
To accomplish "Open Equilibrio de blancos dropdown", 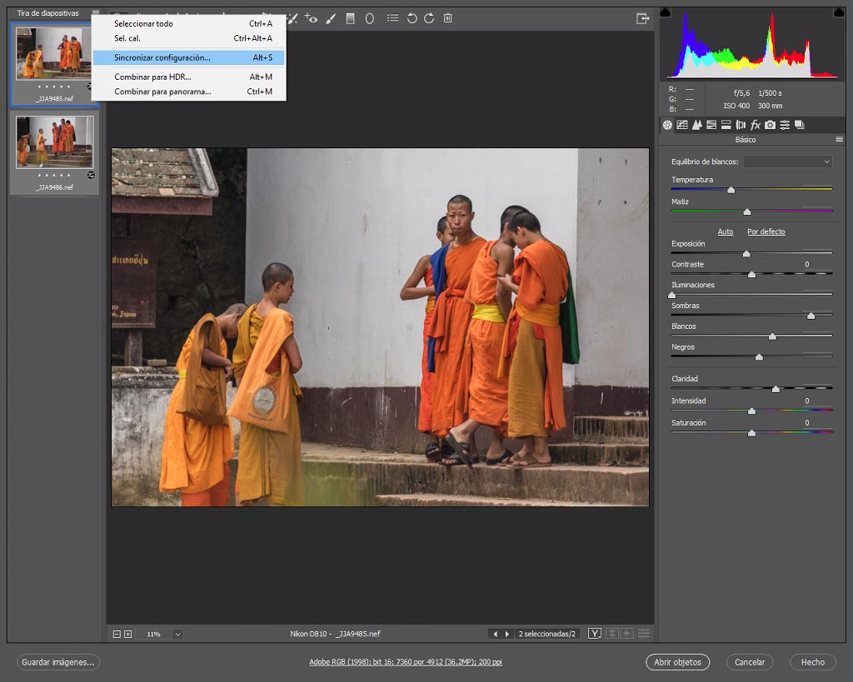I will (788, 162).
